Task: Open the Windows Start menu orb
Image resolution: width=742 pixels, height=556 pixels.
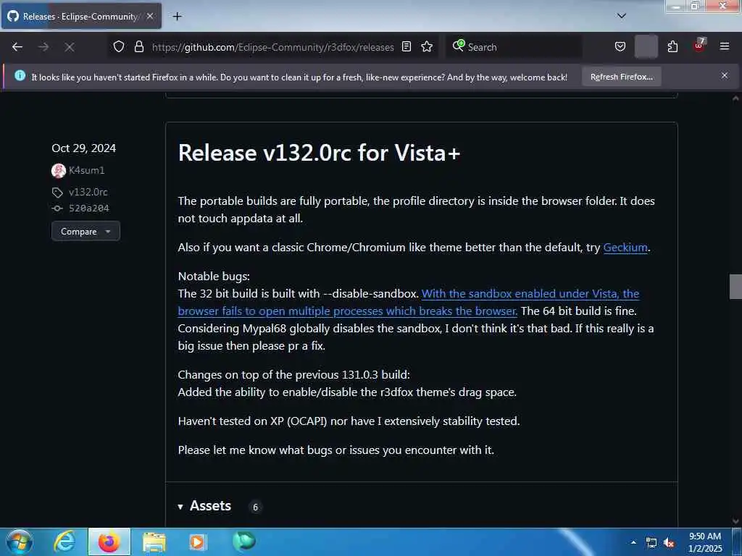Action: point(20,542)
